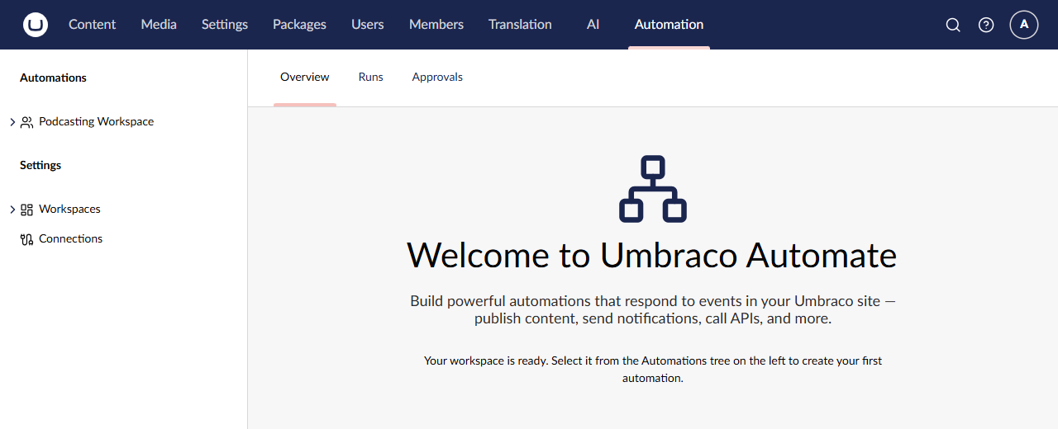Open the user avatar "A" menu
1058x429 pixels.
click(x=1024, y=25)
